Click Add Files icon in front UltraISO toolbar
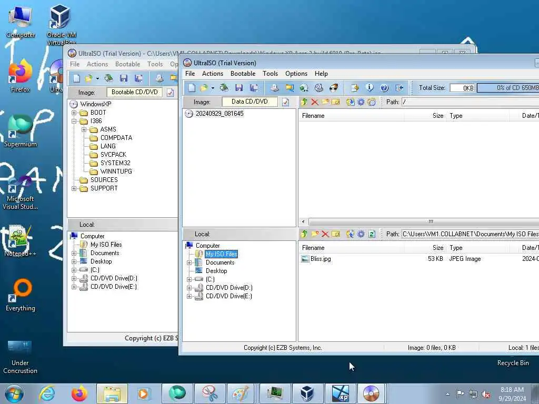The height and width of the screenshot is (404, 539). tap(354, 88)
